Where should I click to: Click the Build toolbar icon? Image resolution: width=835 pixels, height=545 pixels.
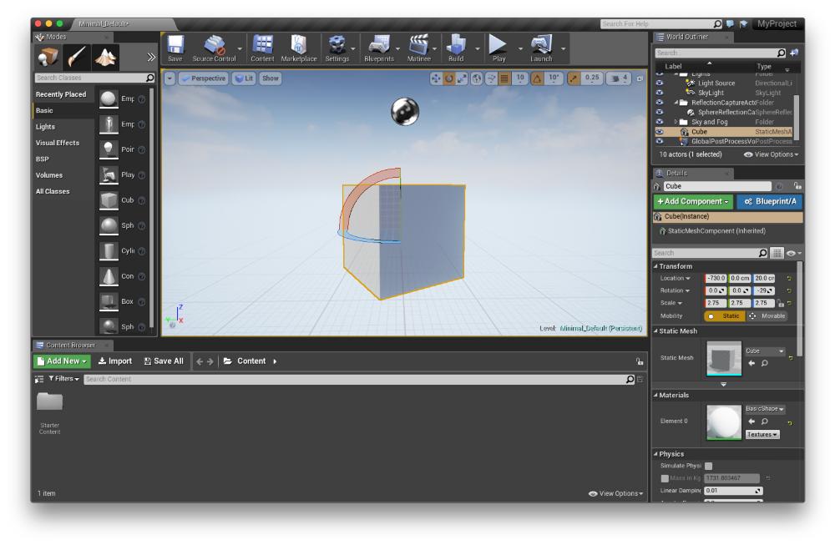tap(456, 46)
